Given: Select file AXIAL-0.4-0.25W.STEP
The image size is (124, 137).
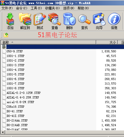Looking at the screenshot, I should click(x=23, y=97).
